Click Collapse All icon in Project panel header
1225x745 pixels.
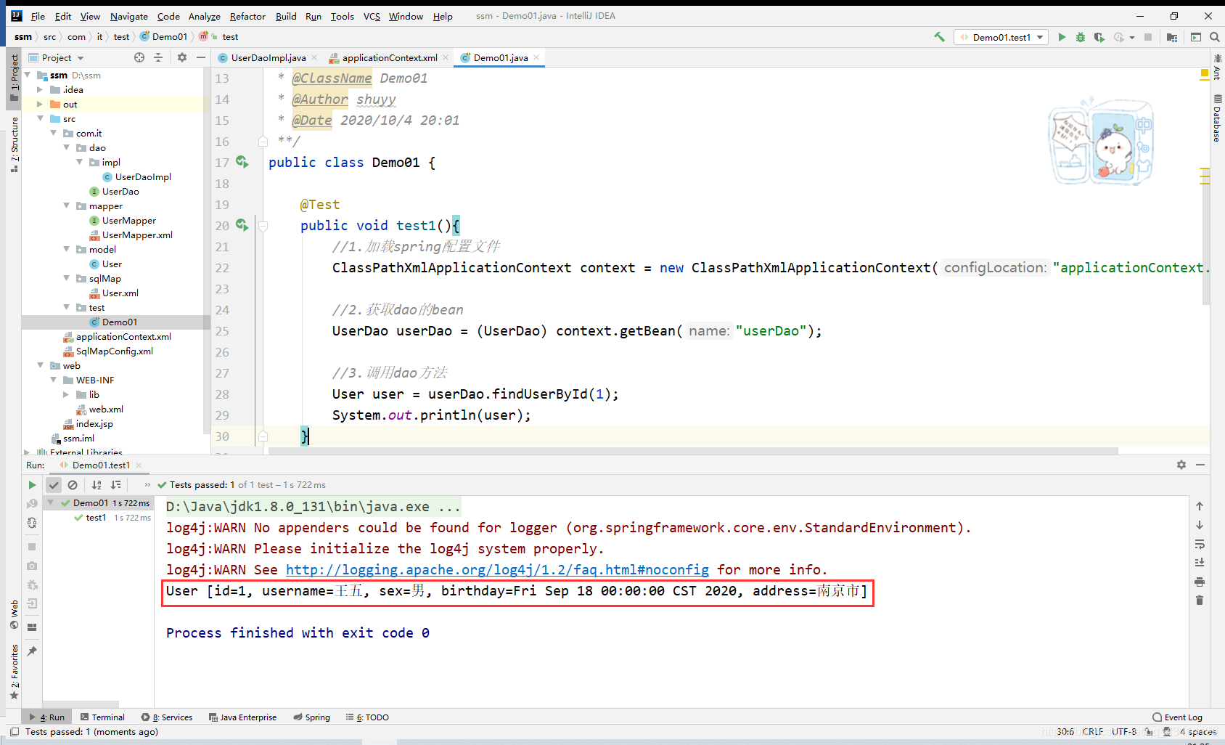[x=158, y=57]
